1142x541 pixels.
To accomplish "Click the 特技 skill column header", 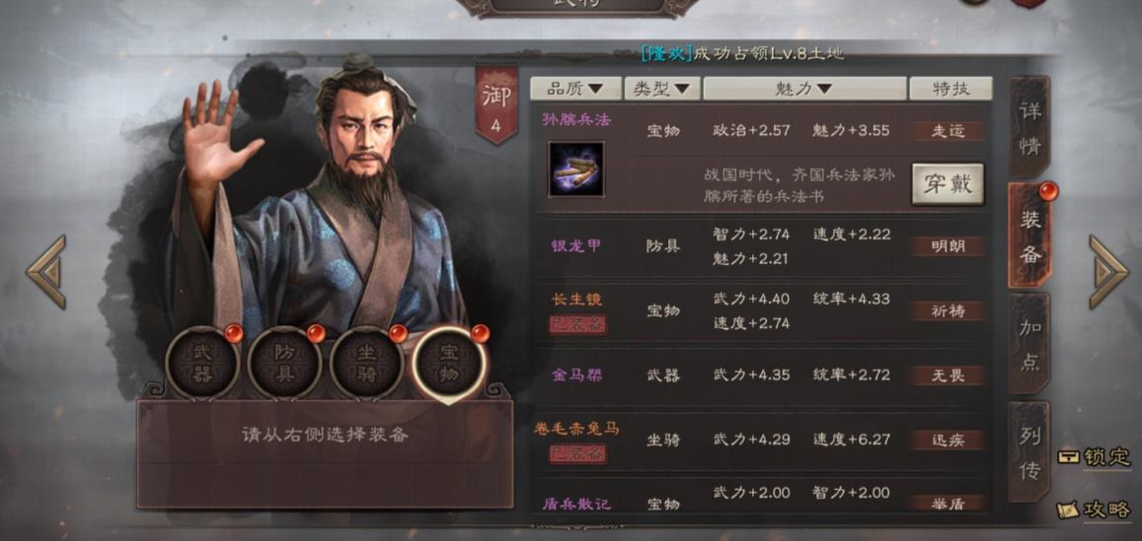I will click(951, 89).
